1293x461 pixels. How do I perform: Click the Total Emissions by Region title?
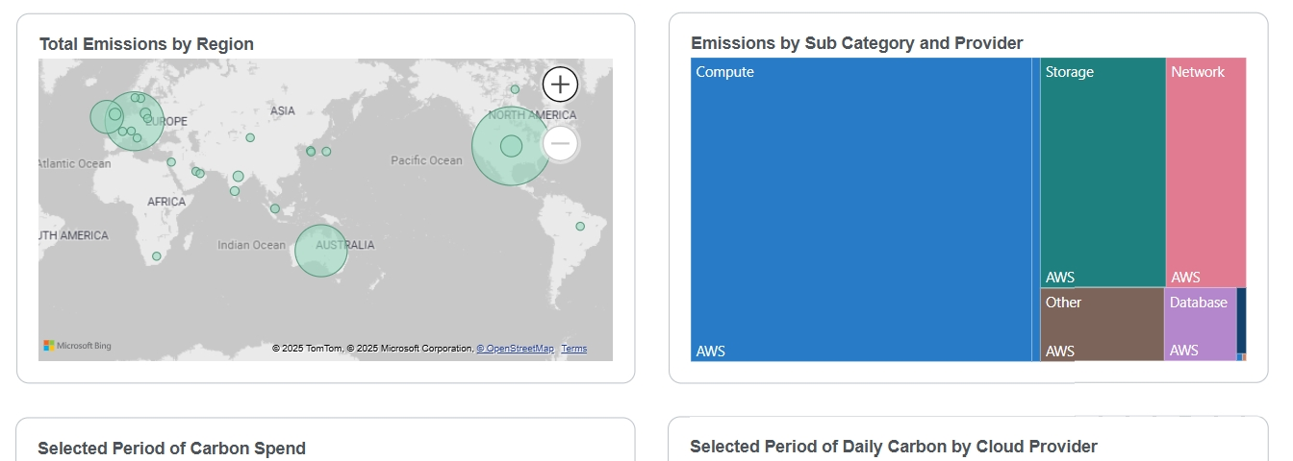(x=146, y=44)
